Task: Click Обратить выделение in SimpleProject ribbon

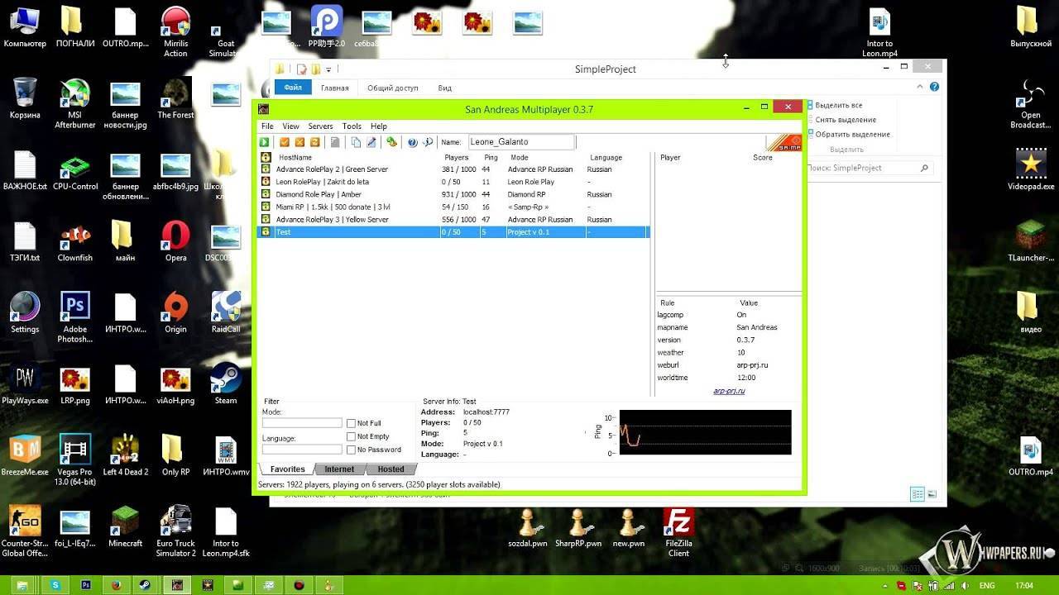Action: pos(849,134)
